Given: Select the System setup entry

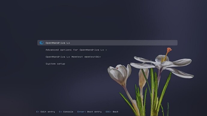Looking at the screenshot, I should (x=55, y=64).
